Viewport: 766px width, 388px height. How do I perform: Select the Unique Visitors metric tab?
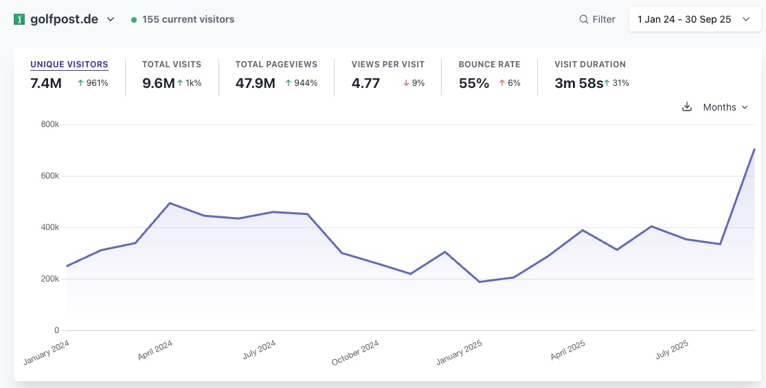point(69,65)
